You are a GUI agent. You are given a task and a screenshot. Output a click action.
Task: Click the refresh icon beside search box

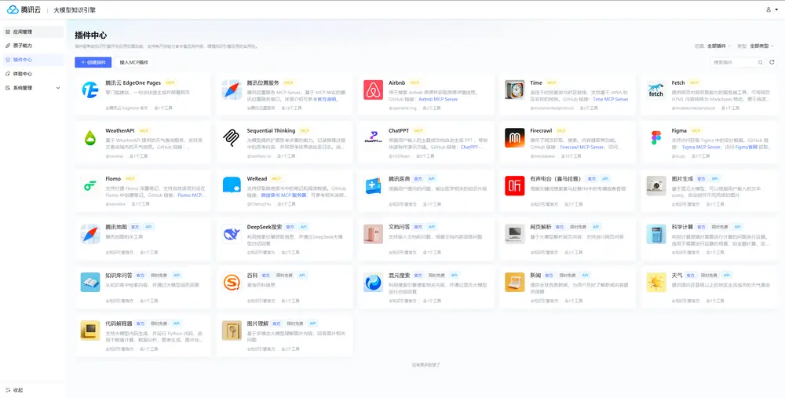point(772,62)
